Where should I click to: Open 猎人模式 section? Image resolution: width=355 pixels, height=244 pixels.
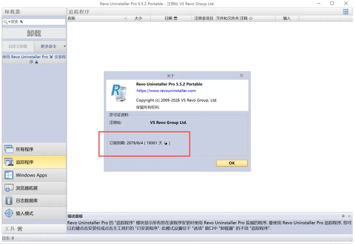coord(34,213)
